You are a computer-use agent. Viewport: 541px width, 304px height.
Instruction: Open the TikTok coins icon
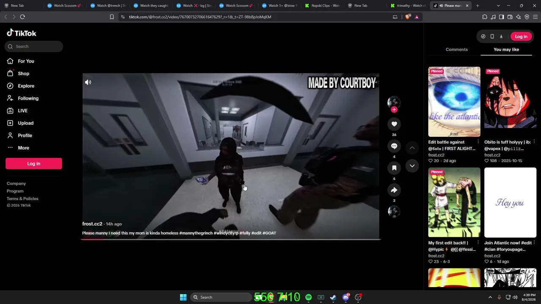(483, 36)
